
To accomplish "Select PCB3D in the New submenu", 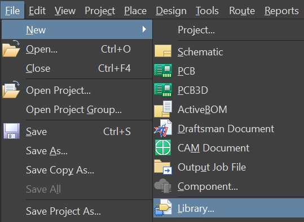I will pyautogui.click(x=228, y=90).
